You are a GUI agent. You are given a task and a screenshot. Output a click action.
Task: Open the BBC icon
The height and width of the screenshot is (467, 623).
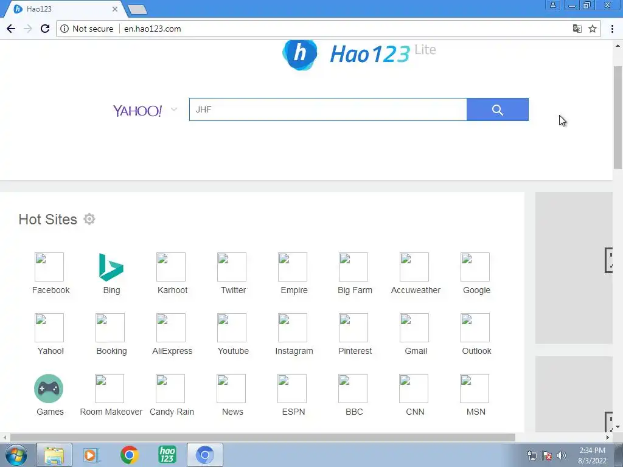(x=352, y=389)
